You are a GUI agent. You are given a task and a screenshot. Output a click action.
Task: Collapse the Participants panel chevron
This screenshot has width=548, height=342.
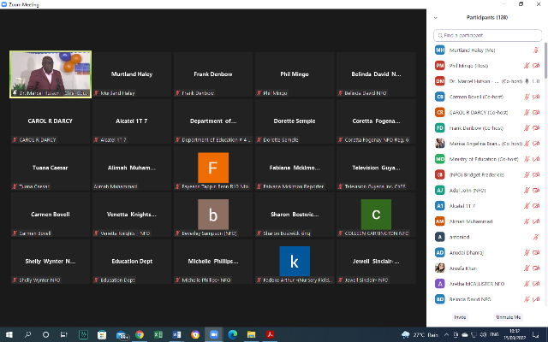point(437,17)
